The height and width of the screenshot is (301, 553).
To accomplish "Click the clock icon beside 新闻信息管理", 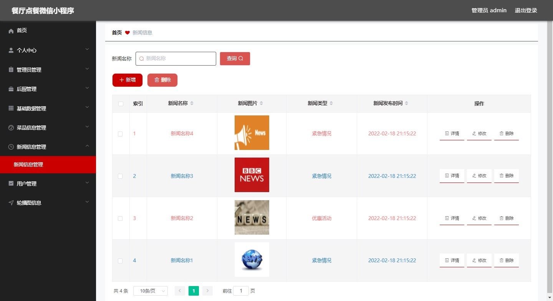I will (11, 147).
